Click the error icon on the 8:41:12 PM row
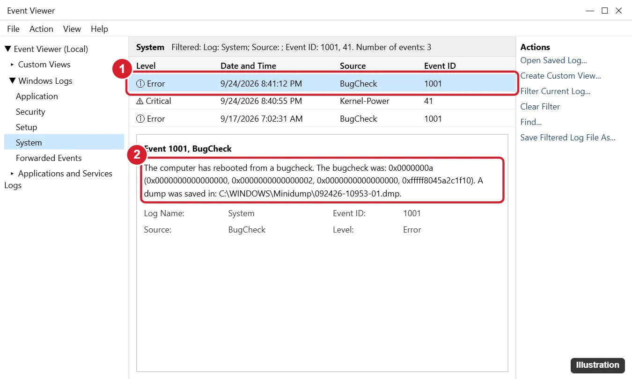This screenshot has height=379, width=632. point(140,84)
